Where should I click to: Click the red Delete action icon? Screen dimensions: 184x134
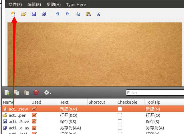pyautogui.click(x=36, y=92)
